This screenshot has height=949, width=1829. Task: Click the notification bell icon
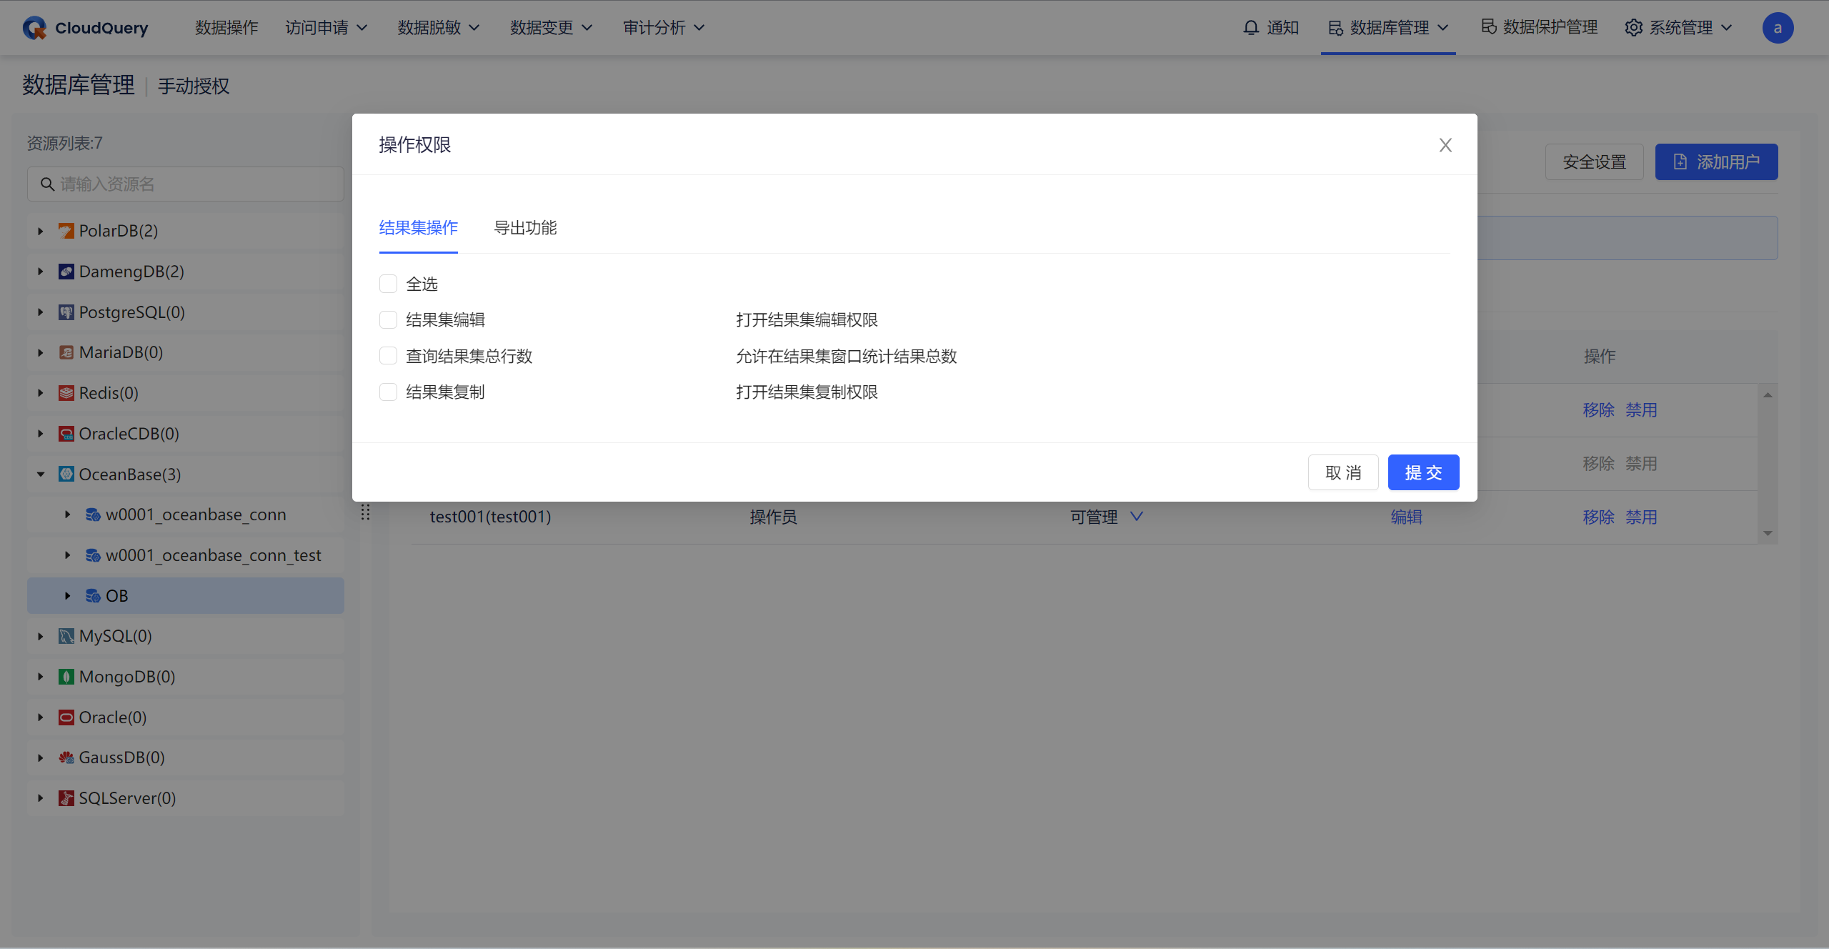[x=1250, y=28]
